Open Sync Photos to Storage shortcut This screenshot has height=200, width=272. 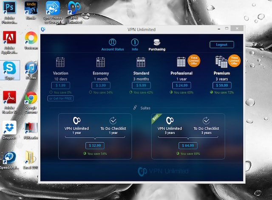click(53, 12)
